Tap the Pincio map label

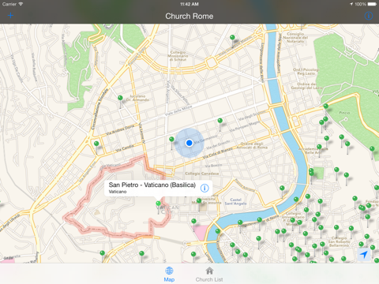pos(344,113)
